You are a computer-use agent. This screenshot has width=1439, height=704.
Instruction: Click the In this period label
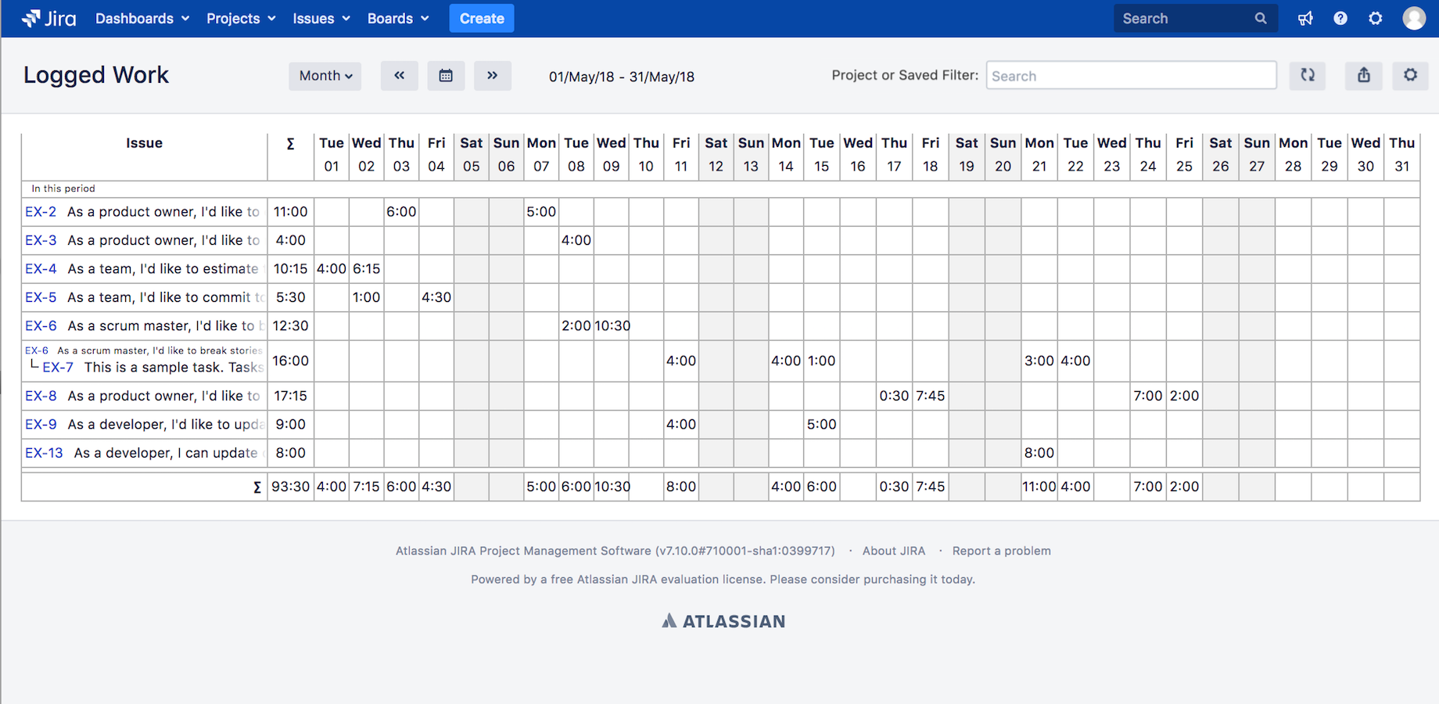[63, 189]
